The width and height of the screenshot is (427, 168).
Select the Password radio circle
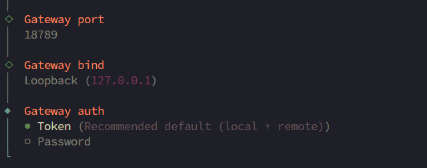click(27, 141)
